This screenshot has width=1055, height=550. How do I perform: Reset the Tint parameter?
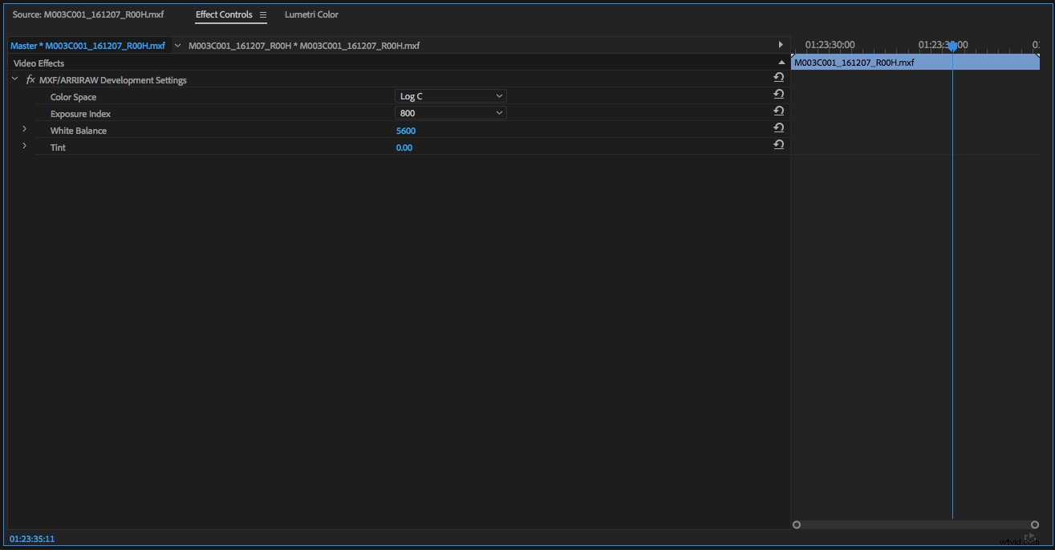[x=778, y=145]
